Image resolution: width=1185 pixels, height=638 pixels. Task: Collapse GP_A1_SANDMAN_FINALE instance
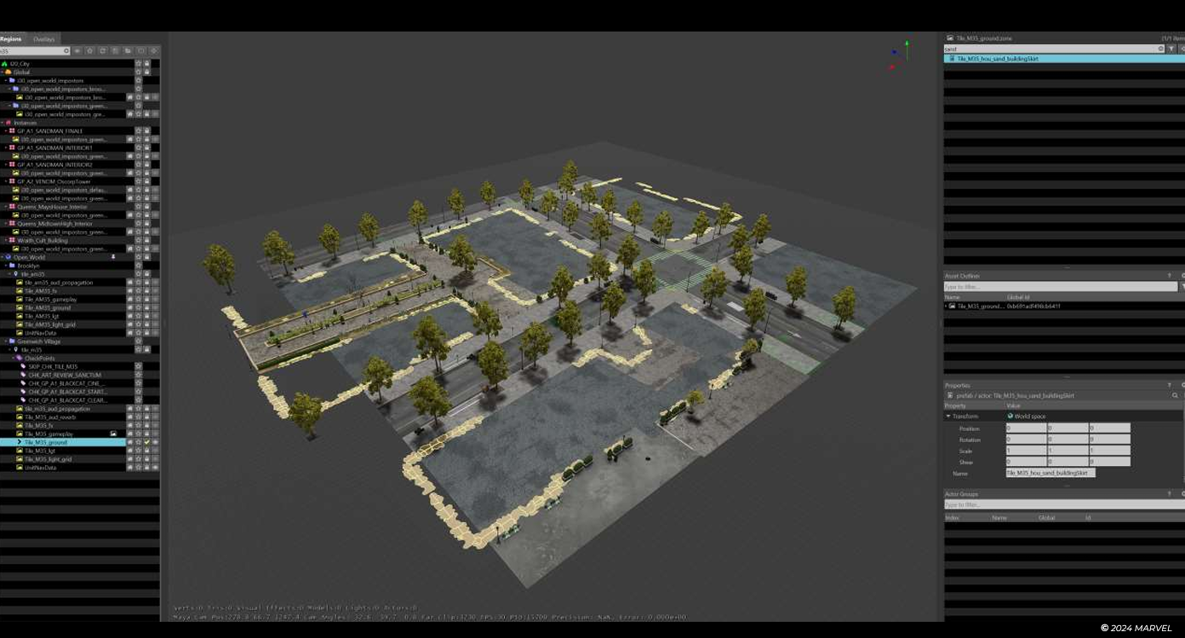pos(6,131)
